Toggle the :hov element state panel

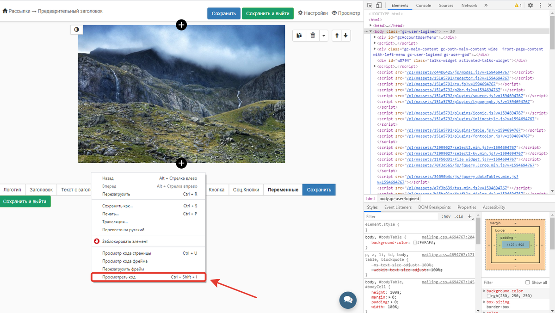point(446,216)
